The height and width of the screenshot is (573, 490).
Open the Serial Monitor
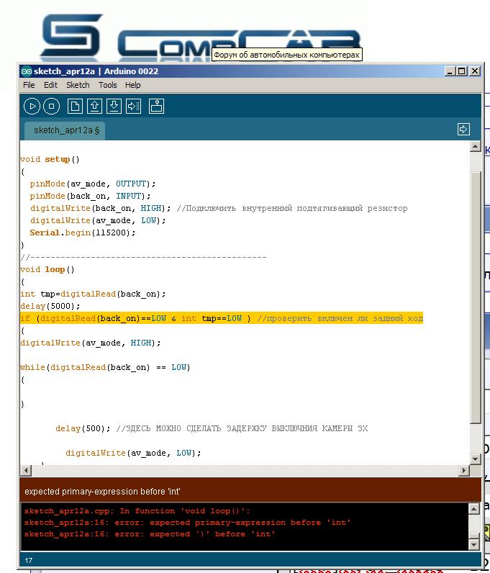click(156, 107)
